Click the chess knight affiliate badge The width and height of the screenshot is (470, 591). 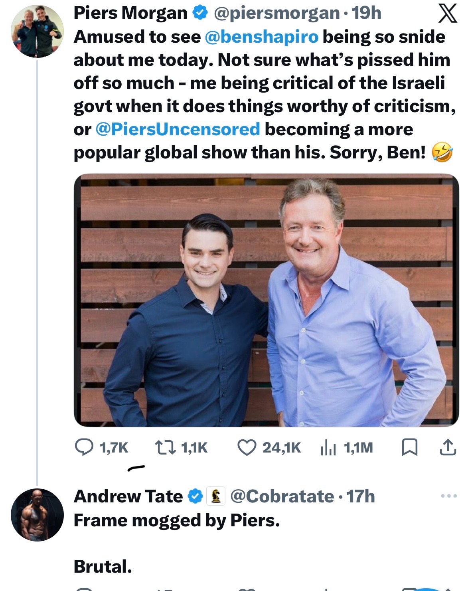point(216,496)
